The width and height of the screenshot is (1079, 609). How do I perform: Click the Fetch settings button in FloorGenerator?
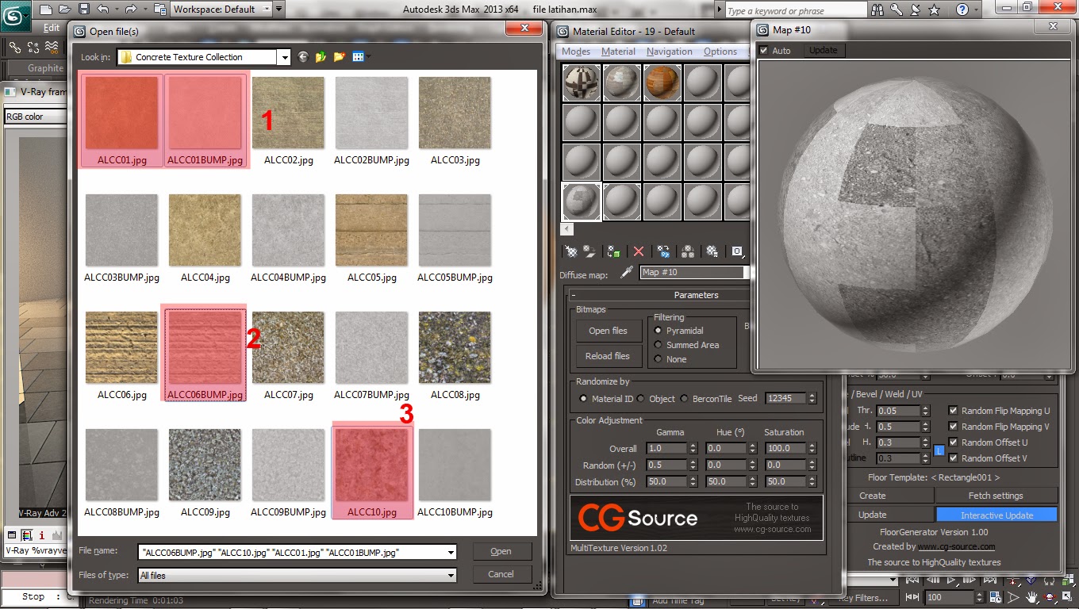[996, 495]
